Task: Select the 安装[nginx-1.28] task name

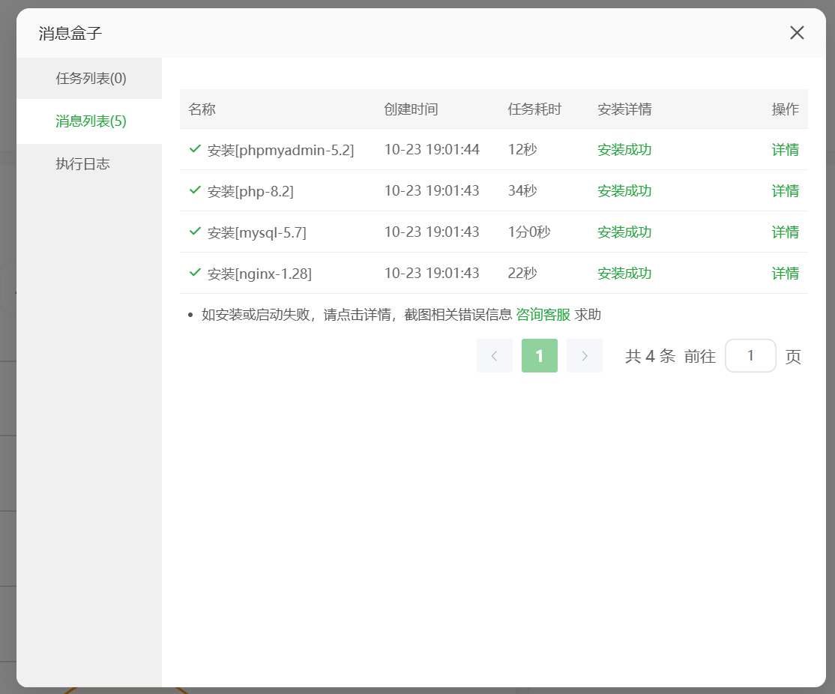Action: pos(259,274)
